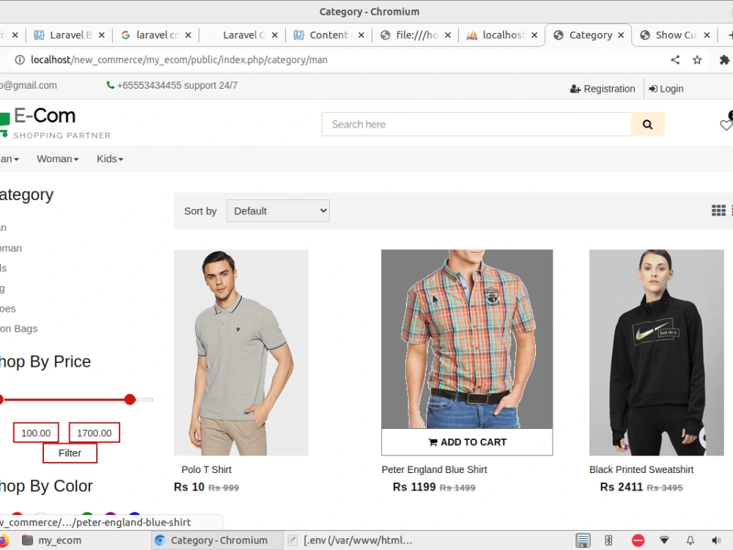Screen dimensions: 733x550
Task: Click the browser address bar URL
Action: coord(179,60)
